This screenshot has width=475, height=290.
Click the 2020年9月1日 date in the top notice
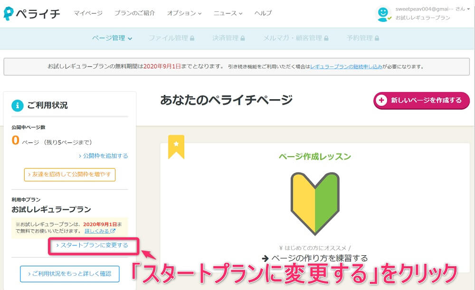162,66
